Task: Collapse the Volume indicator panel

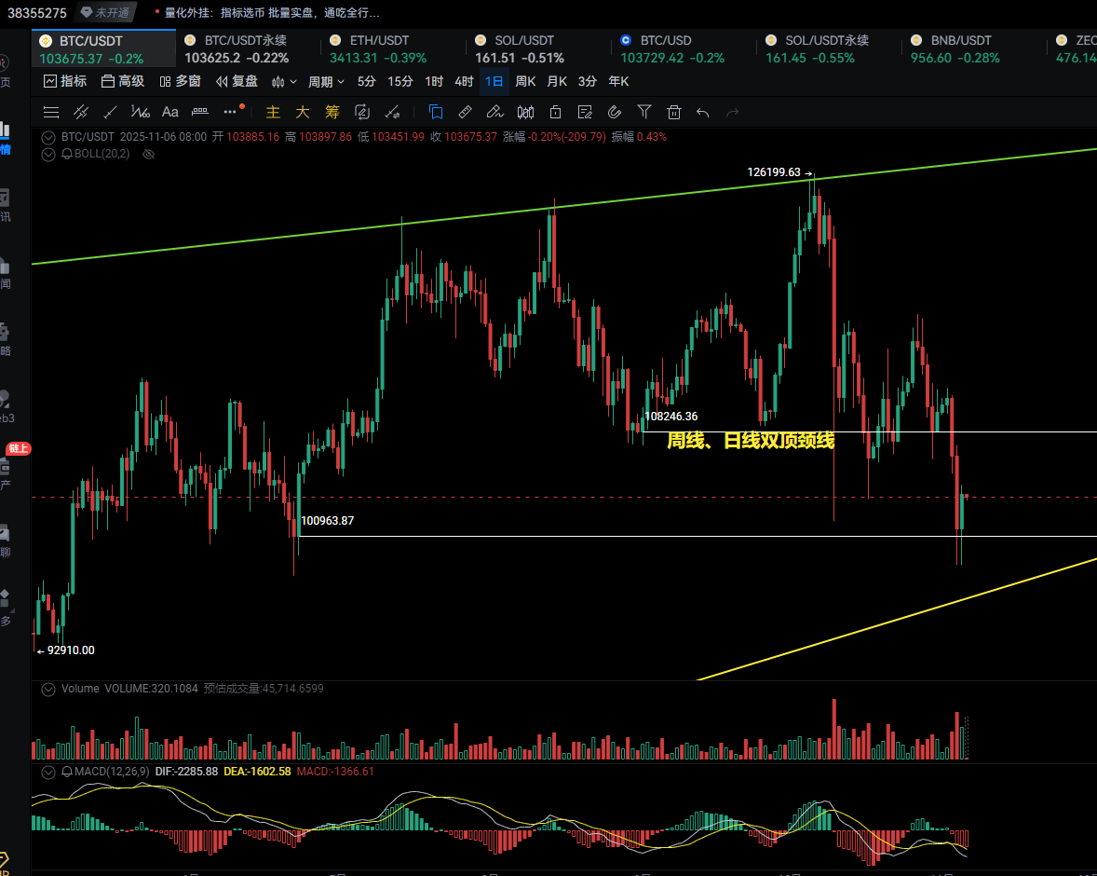Action: (48, 689)
